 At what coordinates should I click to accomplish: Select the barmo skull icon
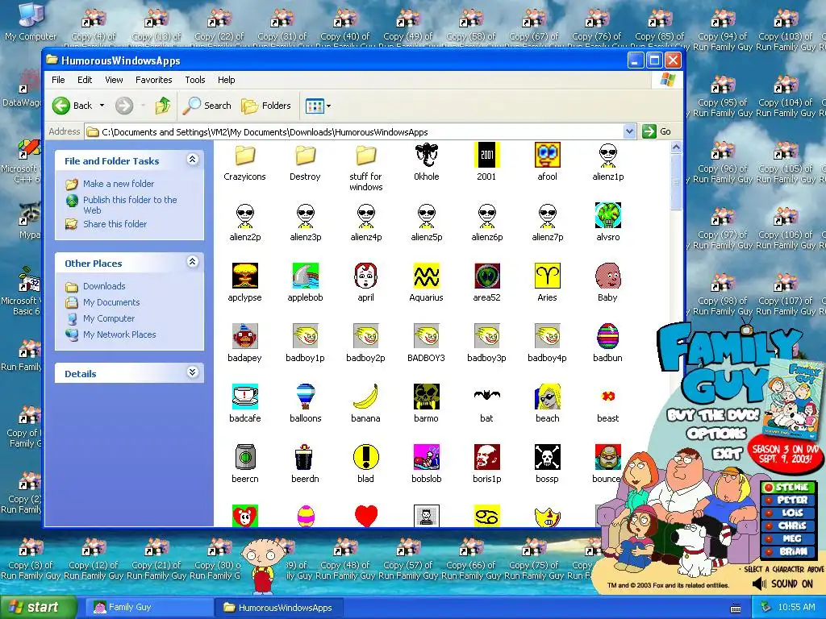426,397
